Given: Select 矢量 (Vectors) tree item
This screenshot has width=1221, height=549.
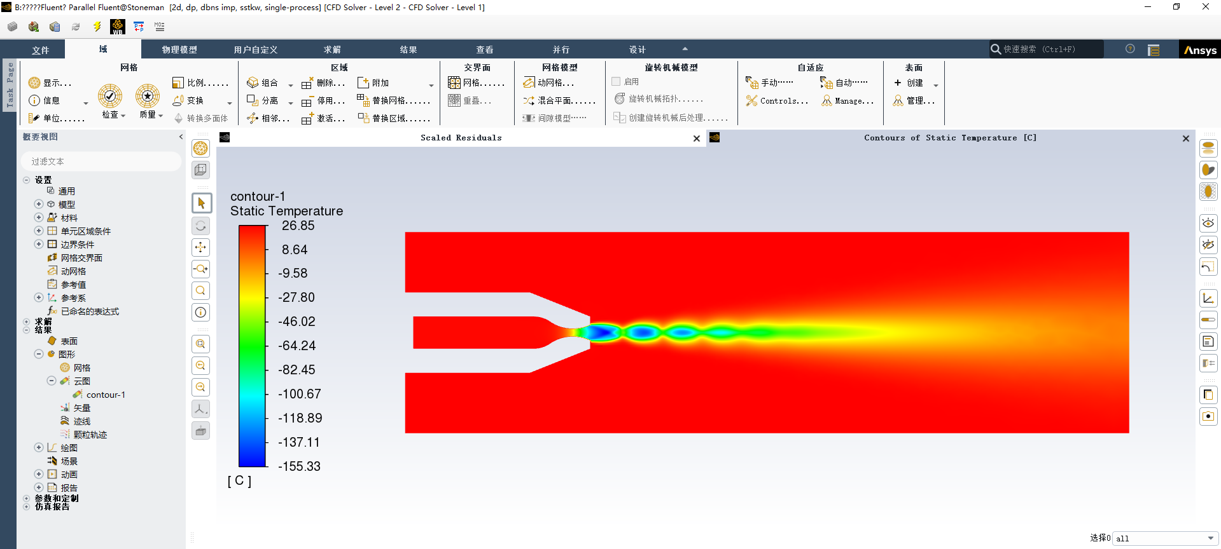Looking at the screenshot, I should click(x=82, y=408).
